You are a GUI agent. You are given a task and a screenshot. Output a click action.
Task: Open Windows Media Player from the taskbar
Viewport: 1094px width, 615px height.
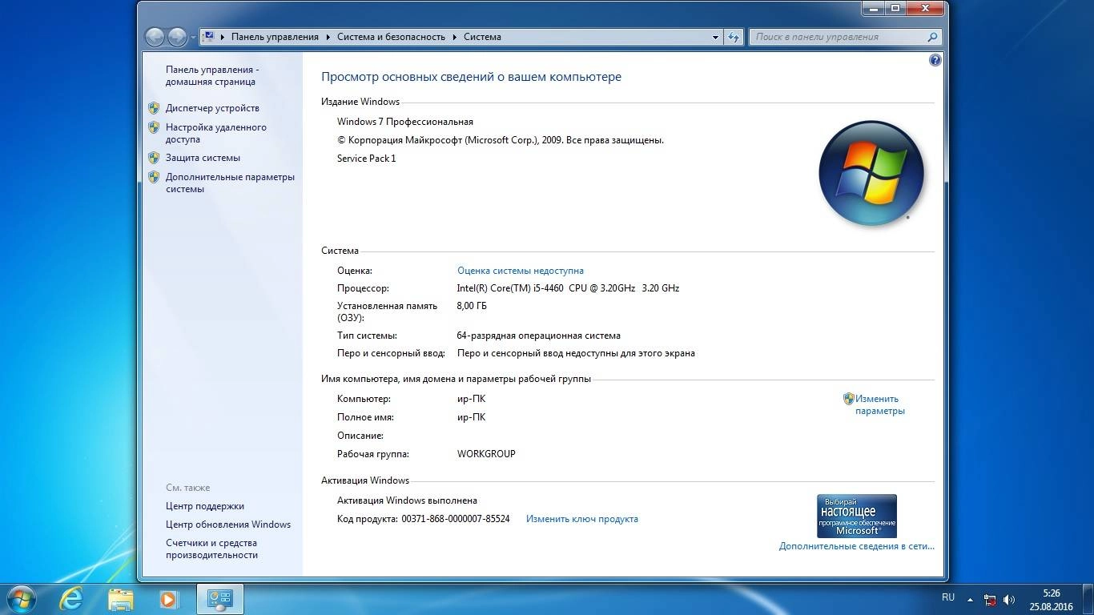tap(168, 599)
